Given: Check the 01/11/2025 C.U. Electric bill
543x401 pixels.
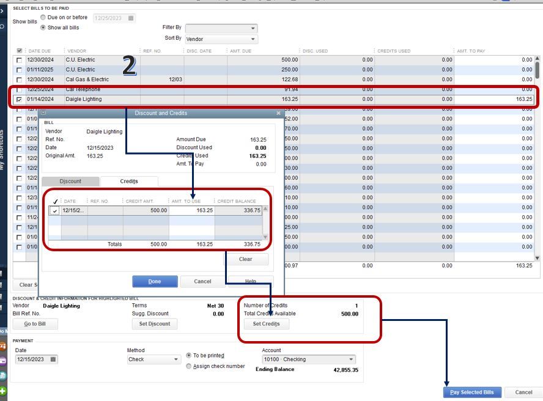Looking at the screenshot, I should [19, 70].
